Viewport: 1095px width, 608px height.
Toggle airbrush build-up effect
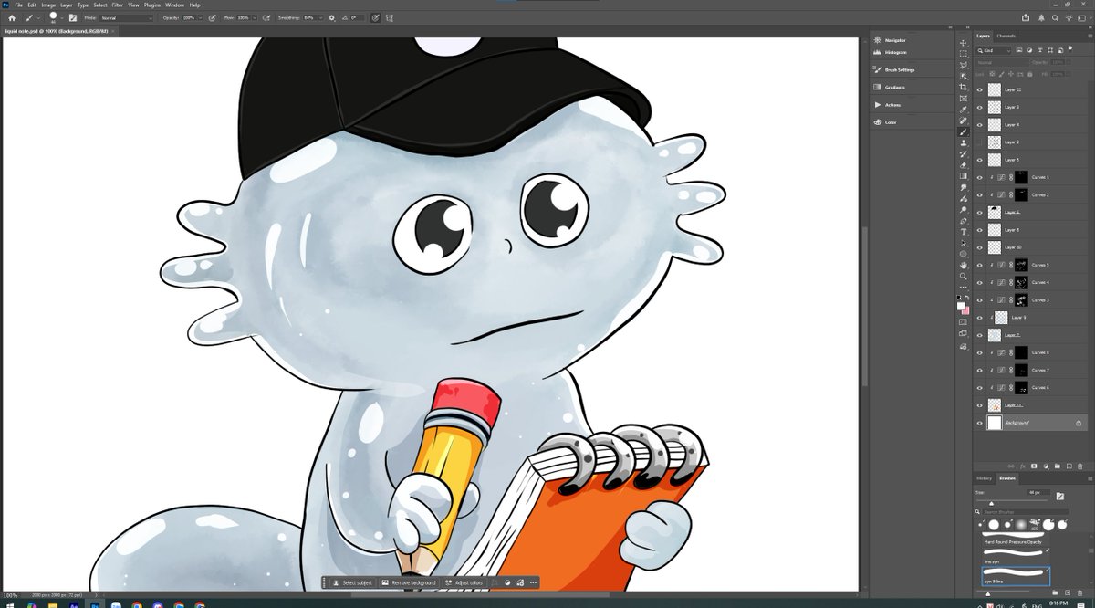[266, 18]
